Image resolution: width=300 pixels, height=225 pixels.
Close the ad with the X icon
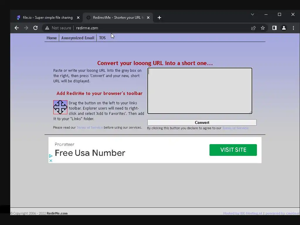(x=51, y=161)
